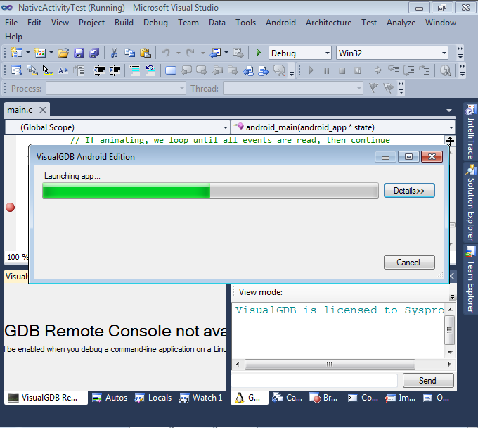Viewport: 478px width, 428px height.
Task: Open the Thread combo box
Action: [293, 89]
